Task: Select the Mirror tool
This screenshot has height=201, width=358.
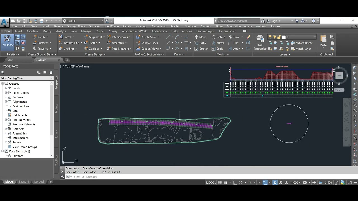Action: pyautogui.click(x=218, y=43)
